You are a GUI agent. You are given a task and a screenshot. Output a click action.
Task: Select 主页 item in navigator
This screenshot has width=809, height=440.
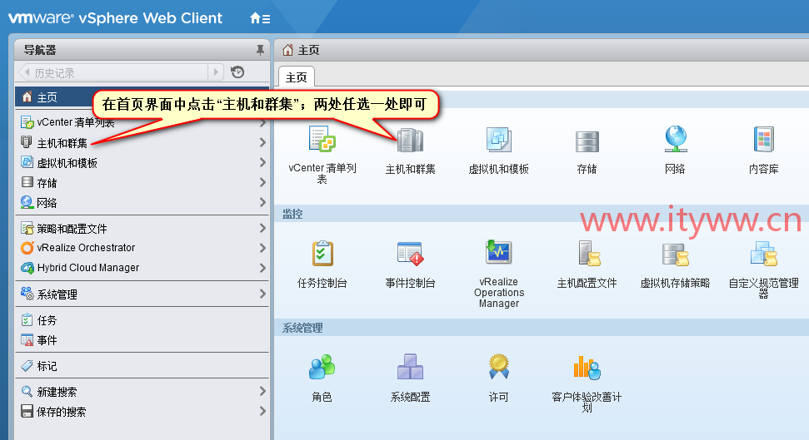click(142, 96)
